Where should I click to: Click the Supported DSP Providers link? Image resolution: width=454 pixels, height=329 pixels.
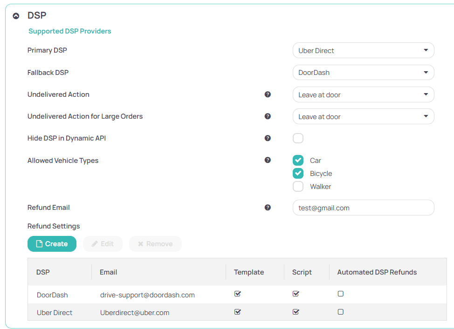(69, 31)
